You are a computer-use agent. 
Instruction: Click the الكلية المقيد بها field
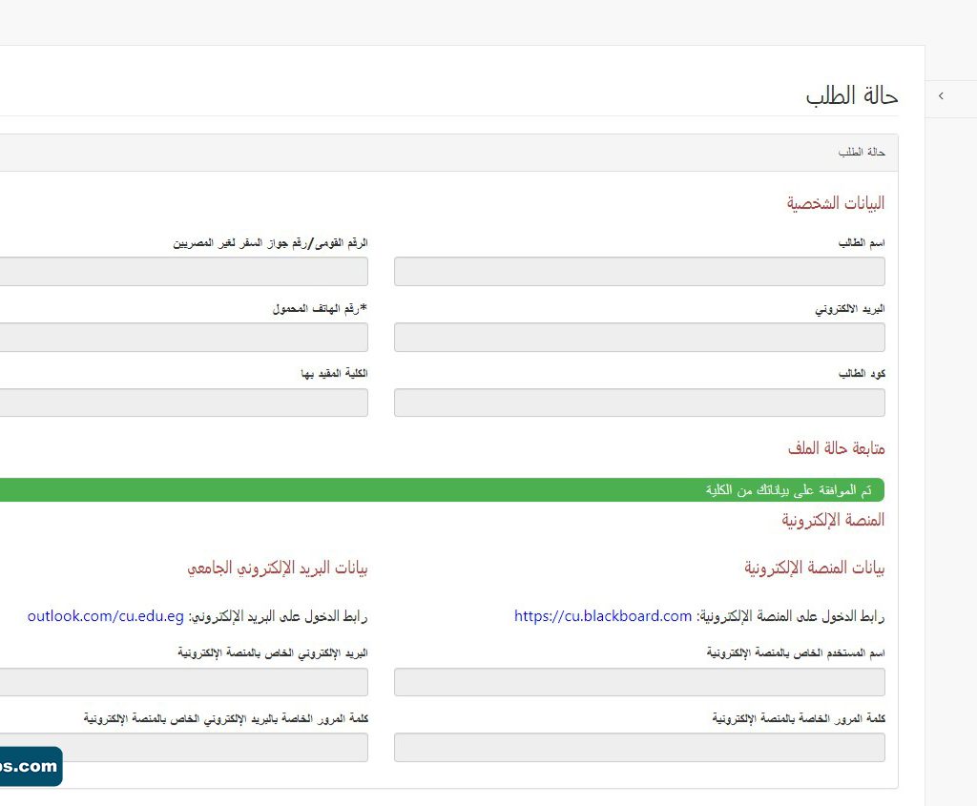tap(183, 403)
